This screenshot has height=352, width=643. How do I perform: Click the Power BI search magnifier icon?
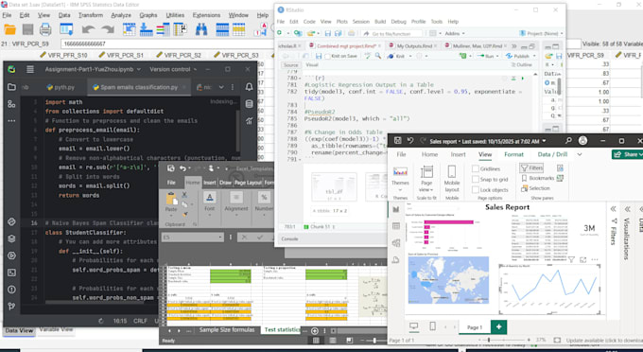(568, 141)
